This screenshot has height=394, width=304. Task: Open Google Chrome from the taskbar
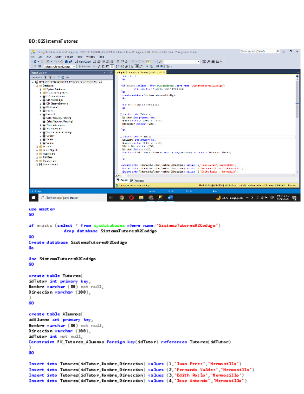122,197
